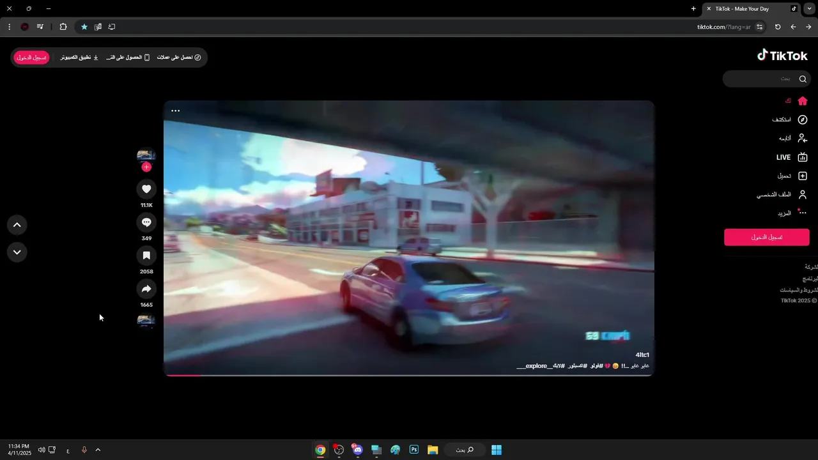
Task: Open Discord from the taskbar
Action: [x=357, y=450]
